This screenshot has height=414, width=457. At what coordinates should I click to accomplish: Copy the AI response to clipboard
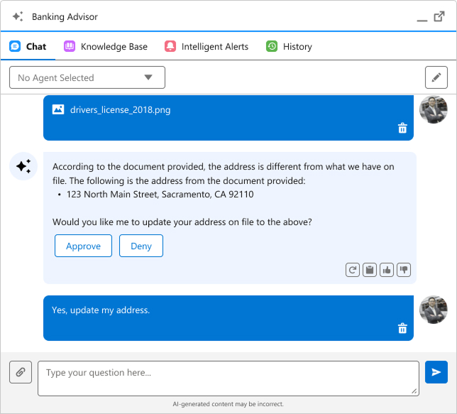(369, 270)
